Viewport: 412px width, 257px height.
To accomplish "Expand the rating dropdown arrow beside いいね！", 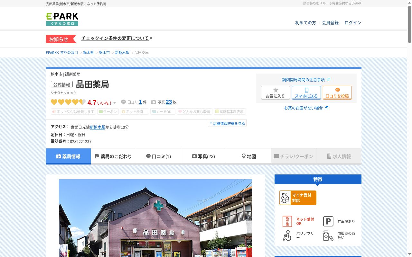I will coord(115,103).
